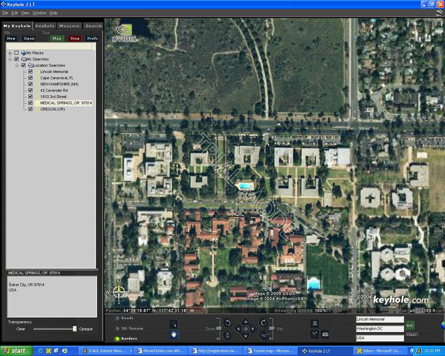Open the File menu
The height and width of the screenshot is (356, 445).
pos(5,13)
